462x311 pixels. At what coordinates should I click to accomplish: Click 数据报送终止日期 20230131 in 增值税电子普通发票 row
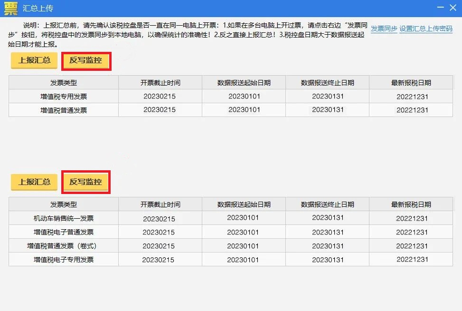[328, 233]
